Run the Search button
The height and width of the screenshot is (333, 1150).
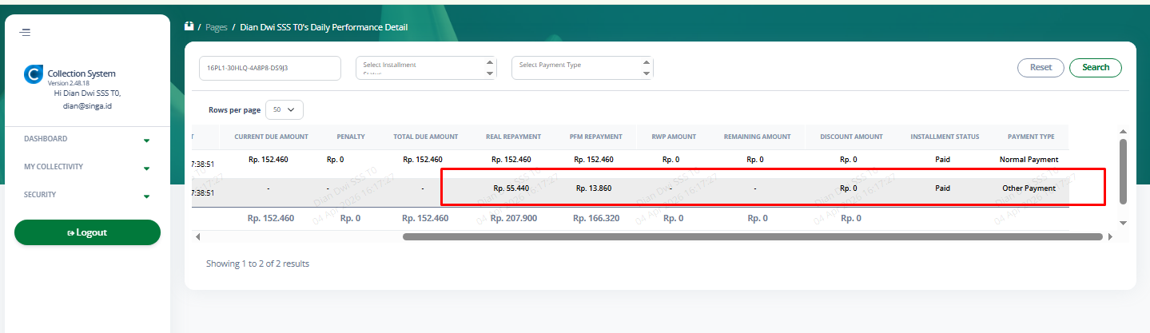(x=1096, y=68)
